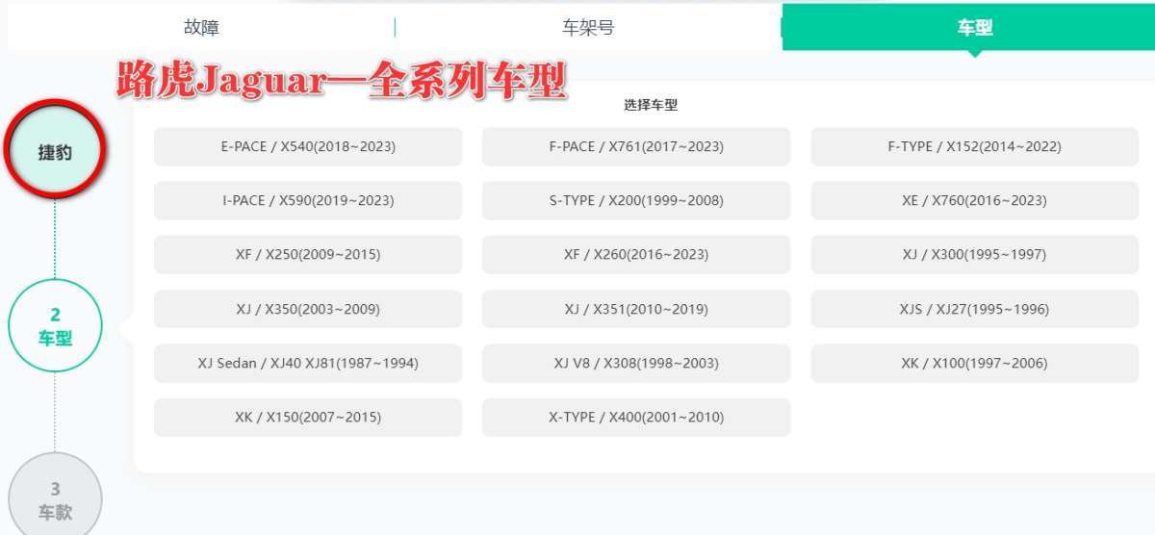Select XJ Sedan / XJ40 XJ81(1987~1994)
Viewport: 1155px width, 535px height.
click(308, 364)
